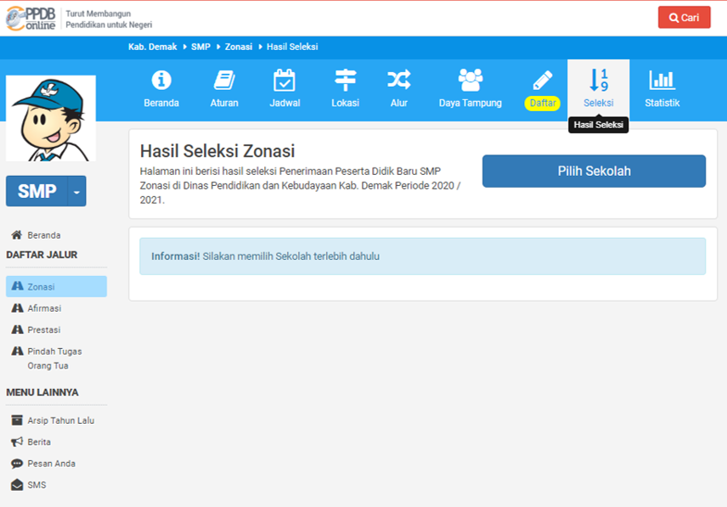
Task: Expand the SMP dropdown arrow
Action: (76, 192)
